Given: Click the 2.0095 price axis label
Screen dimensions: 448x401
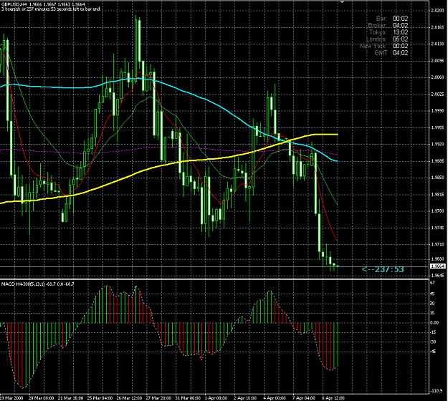Looking at the screenshot, I should click(x=437, y=61).
